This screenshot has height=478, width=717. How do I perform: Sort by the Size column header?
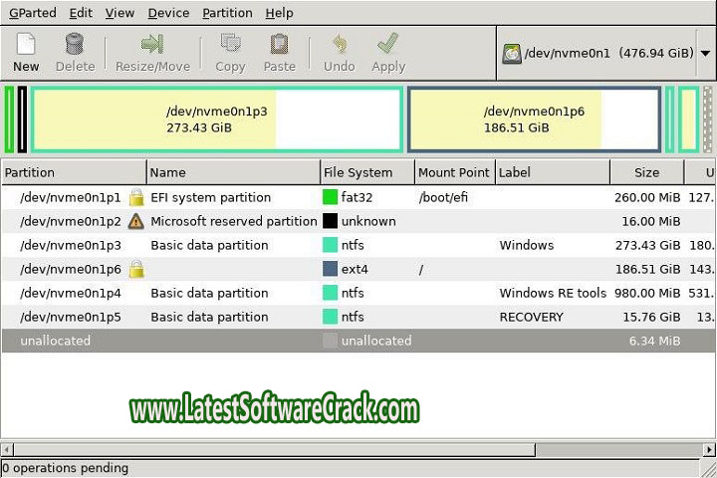(x=647, y=172)
